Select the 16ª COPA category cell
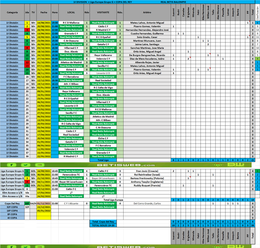The width and height of the screenshot is (260, 248). [x=12, y=211]
